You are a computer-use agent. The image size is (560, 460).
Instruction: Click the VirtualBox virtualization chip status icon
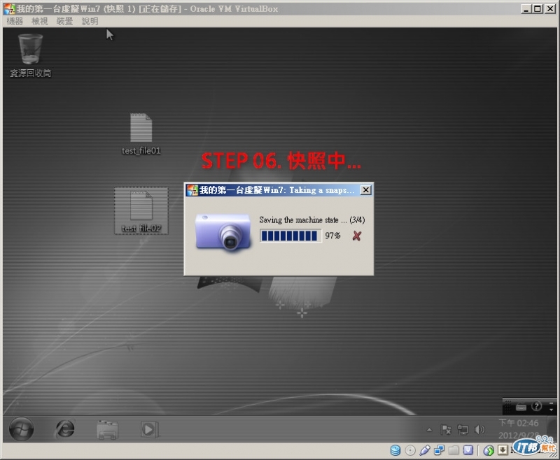(468, 450)
